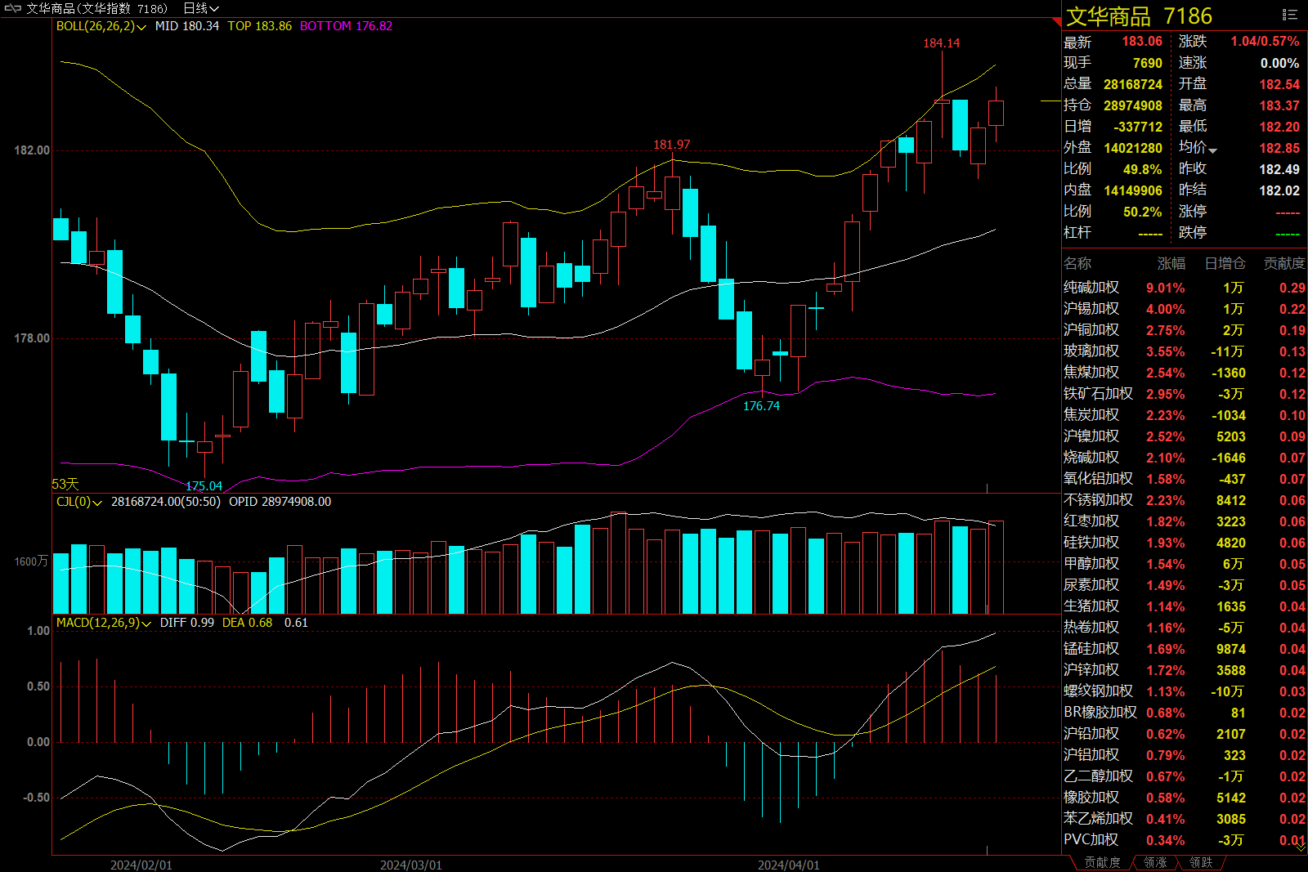Click the 175.04 low price label
This screenshot has width=1308, height=872.
204,486
